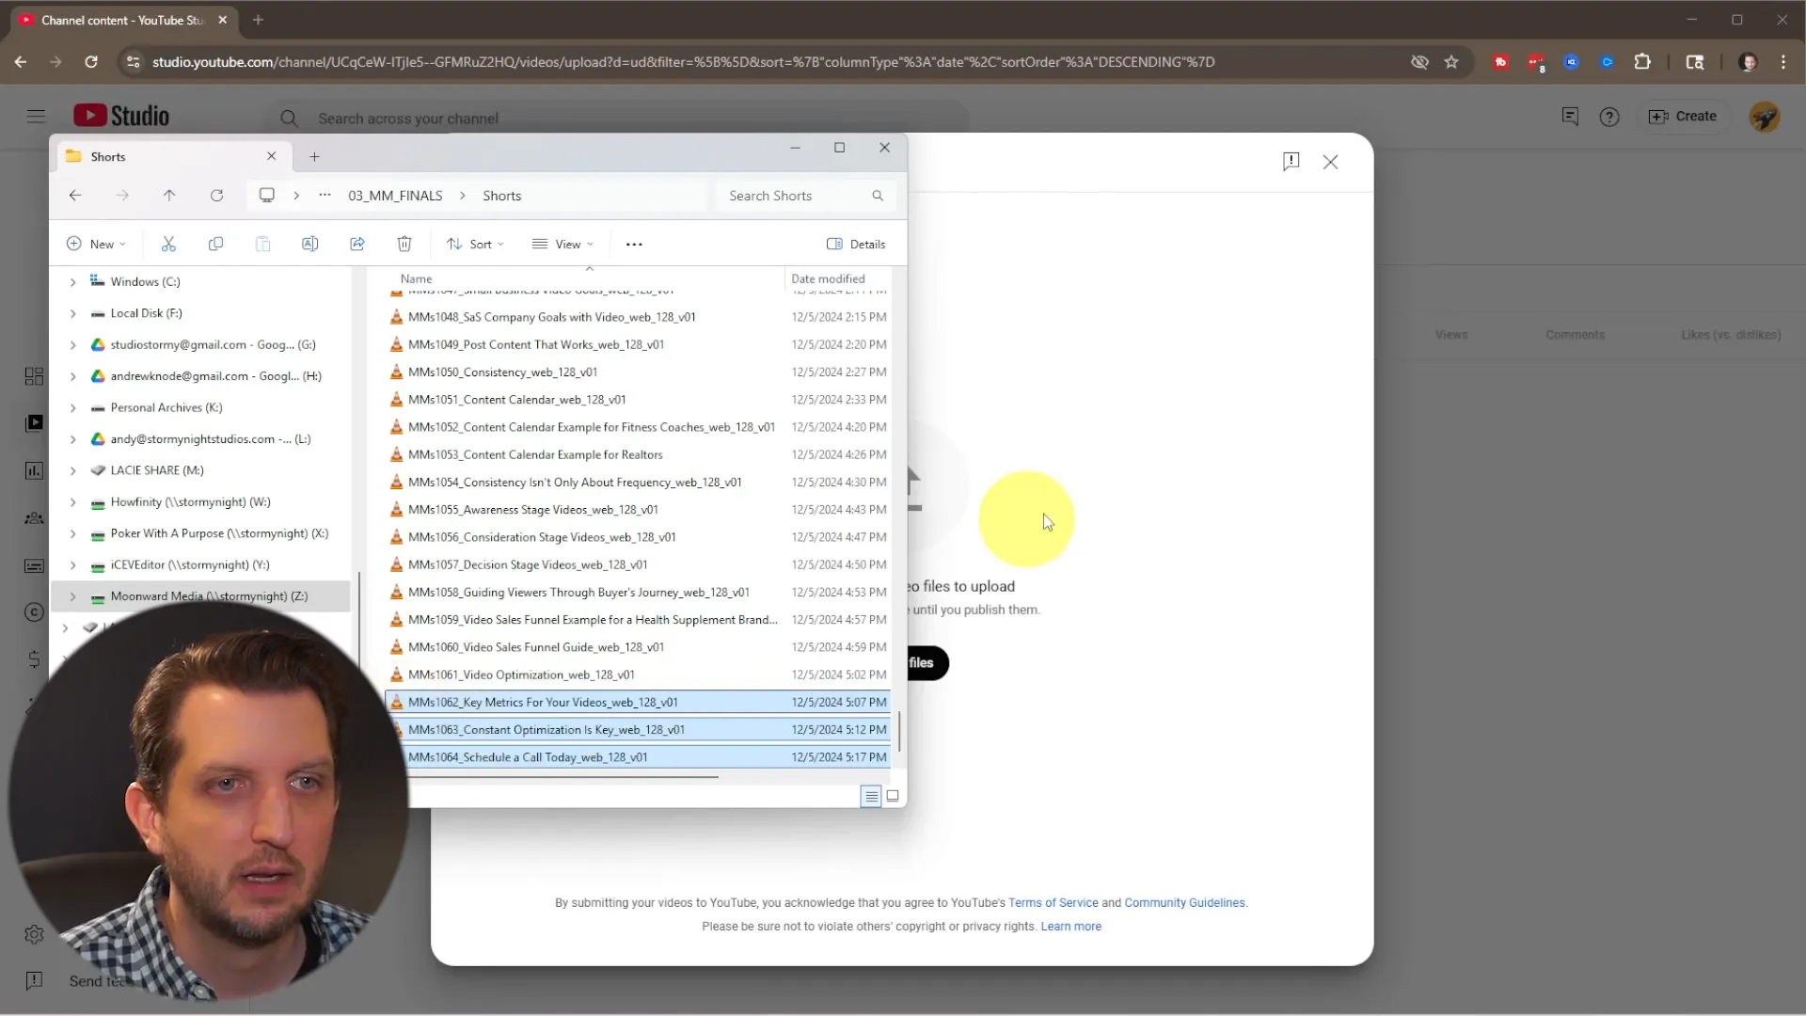
Task: Open the Community Guidelines link
Action: (1184, 902)
